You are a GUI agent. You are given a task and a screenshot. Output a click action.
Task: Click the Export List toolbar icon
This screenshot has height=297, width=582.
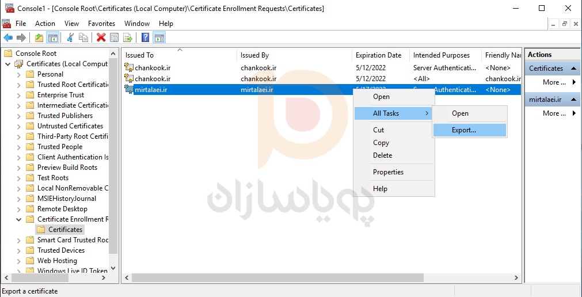(127, 38)
